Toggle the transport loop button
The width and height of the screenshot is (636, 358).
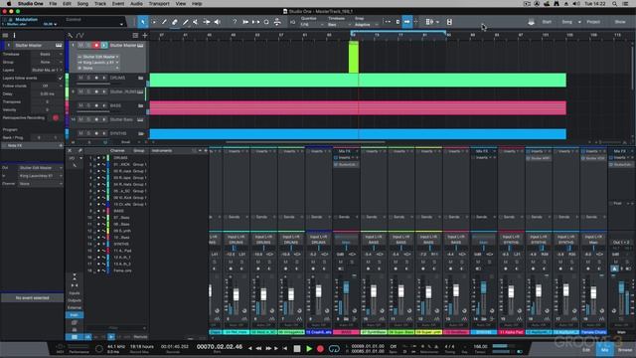334,349
